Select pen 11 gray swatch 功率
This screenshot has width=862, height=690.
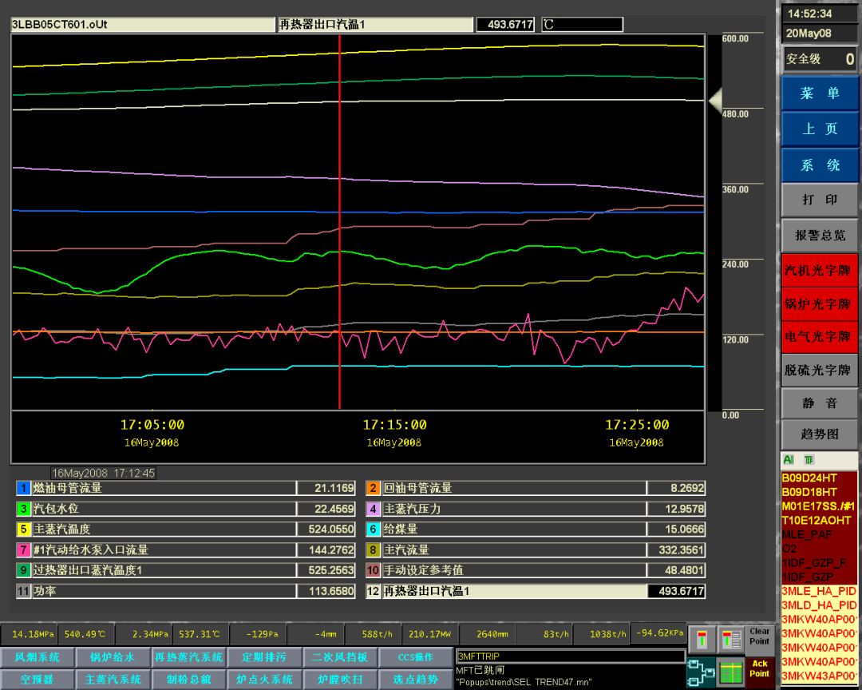click(23, 592)
